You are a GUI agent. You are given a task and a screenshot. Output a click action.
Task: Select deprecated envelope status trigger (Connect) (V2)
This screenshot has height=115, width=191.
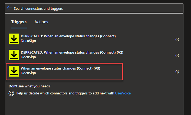click(72, 52)
